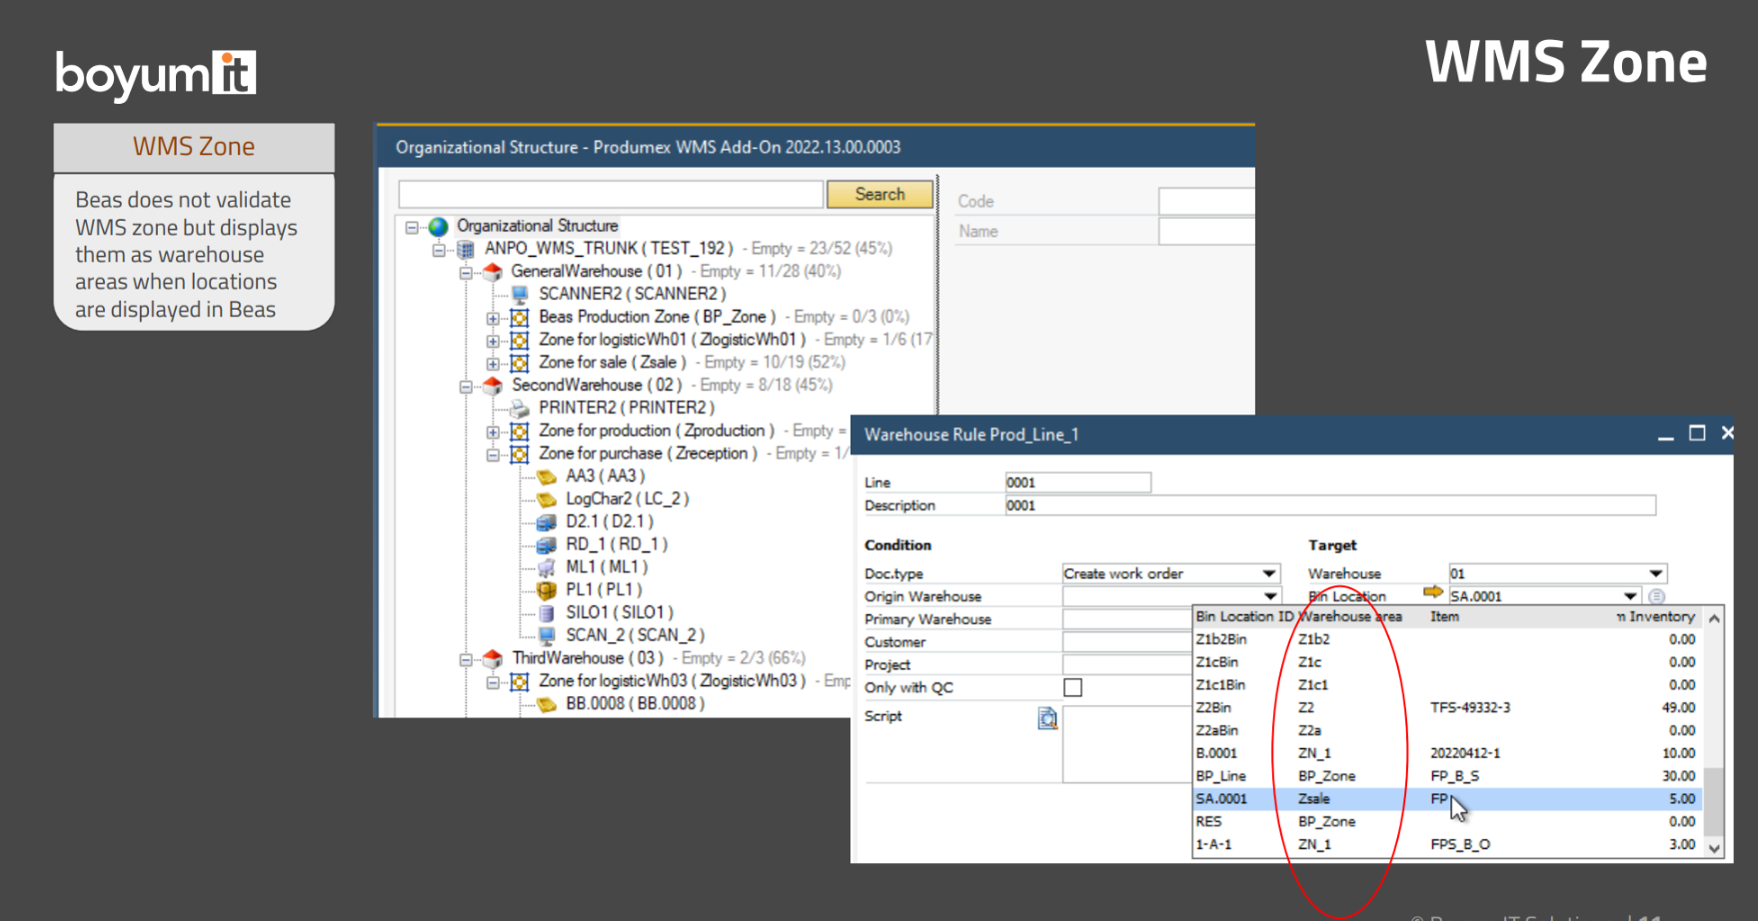Click the Zone for logisticWh03 zone icon

click(520, 681)
